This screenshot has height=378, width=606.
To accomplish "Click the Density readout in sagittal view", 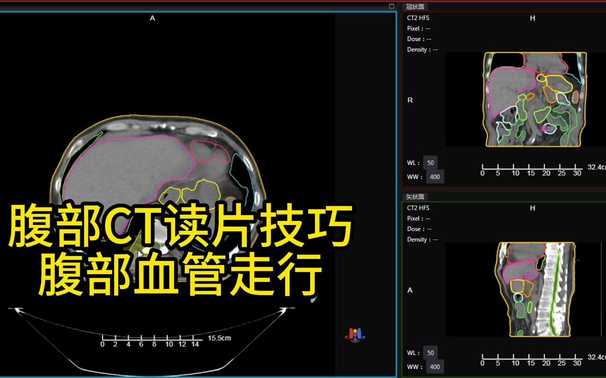I will 422,239.
